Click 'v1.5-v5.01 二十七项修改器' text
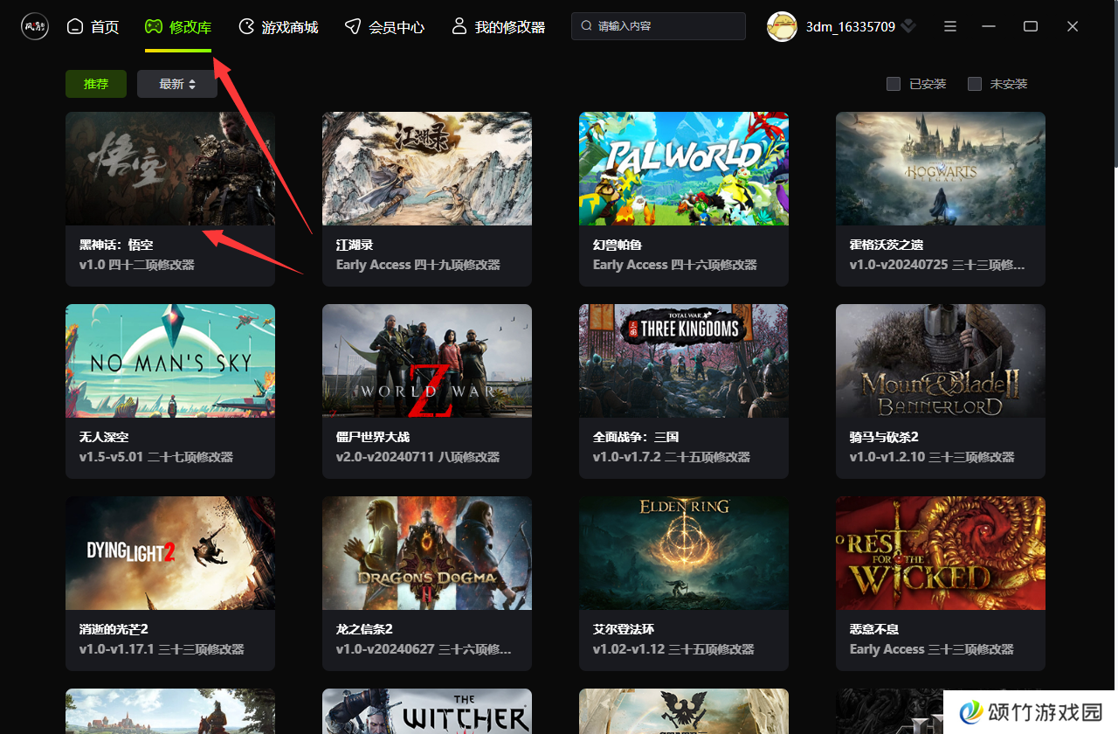This screenshot has height=734, width=1118. (156, 457)
